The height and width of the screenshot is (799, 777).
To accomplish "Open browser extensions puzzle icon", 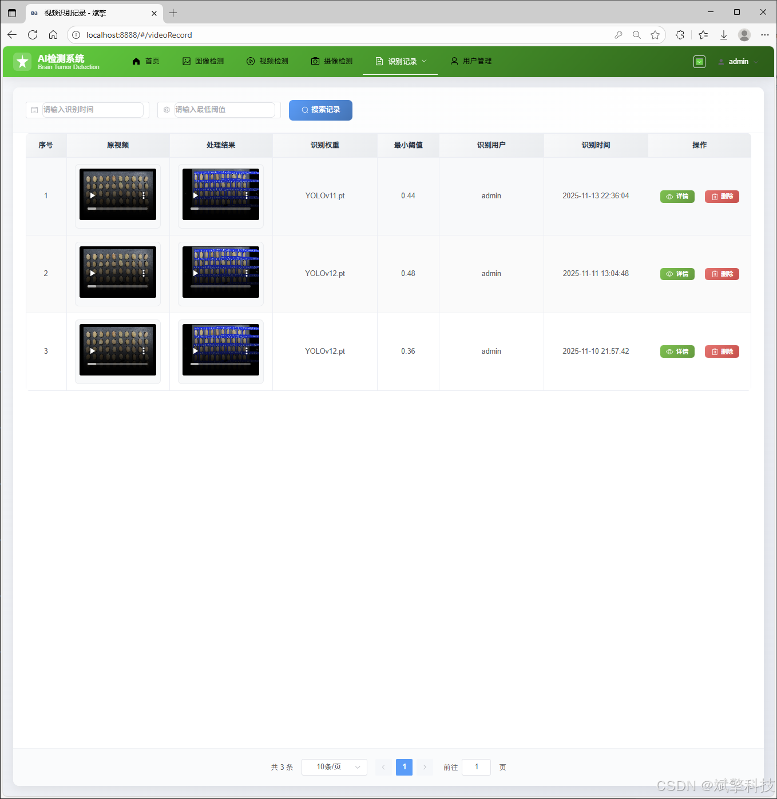I will click(x=680, y=35).
